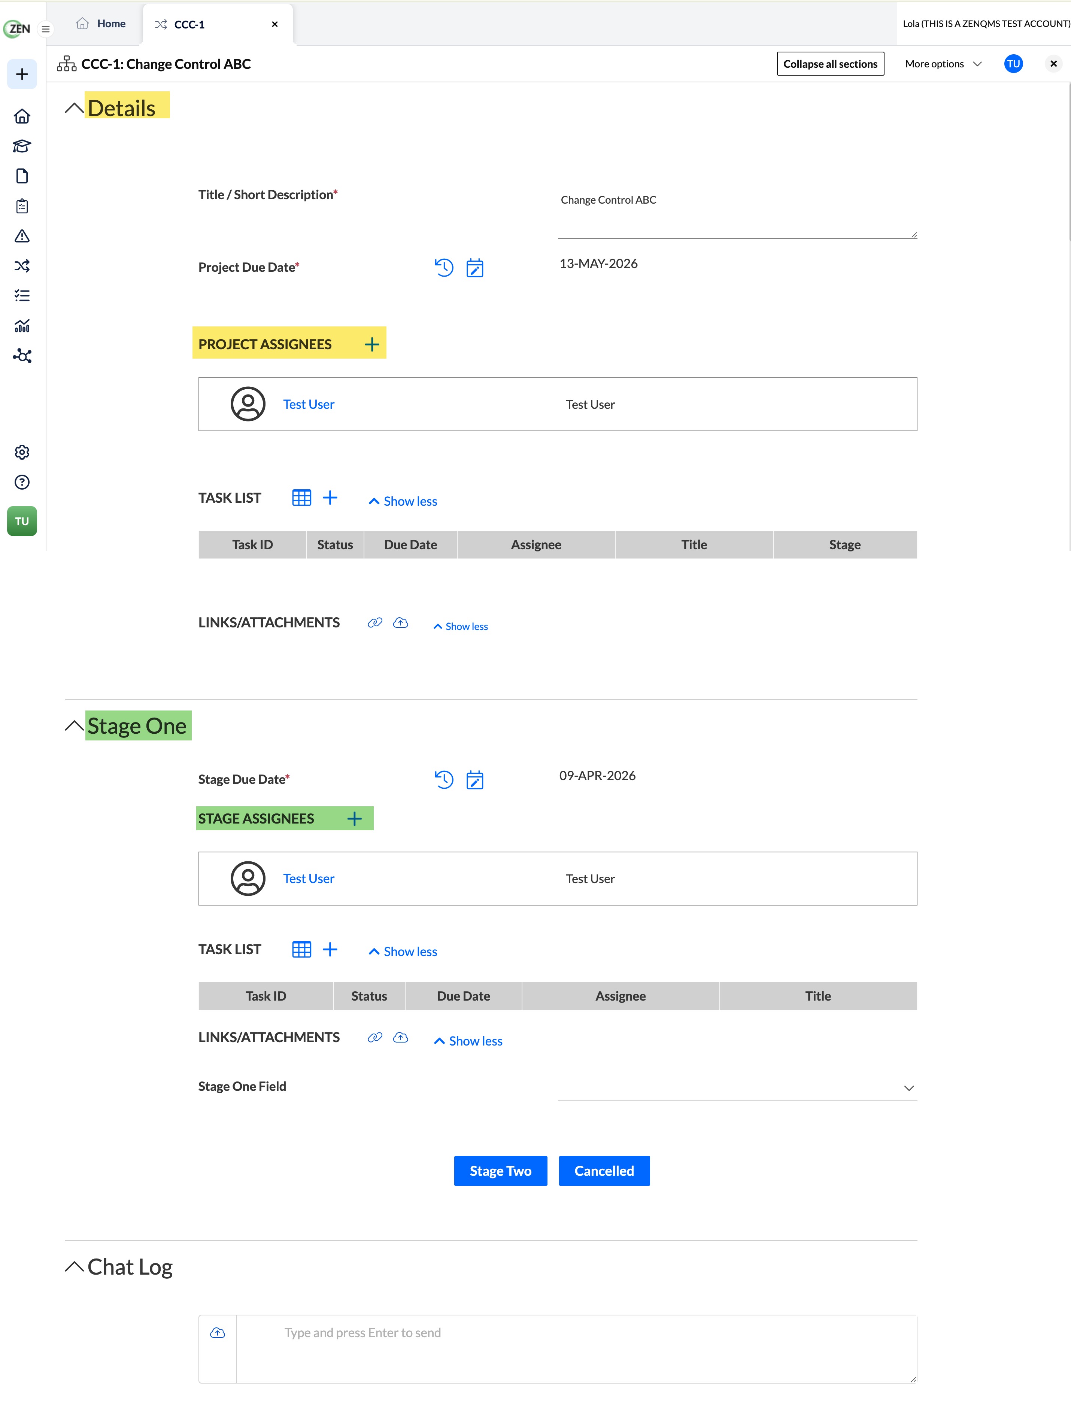The width and height of the screenshot is (1071, 1412).
Task: Open the Home icon in left sidebar
Action: click(22, 116)
